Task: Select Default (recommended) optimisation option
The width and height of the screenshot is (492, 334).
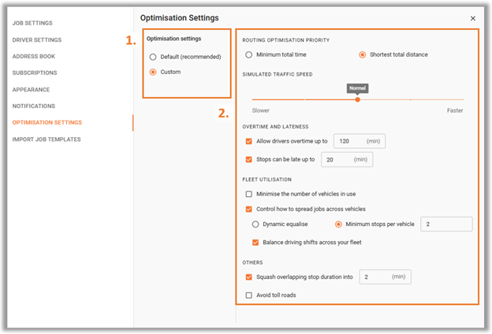Action: (x=153, y=57)
